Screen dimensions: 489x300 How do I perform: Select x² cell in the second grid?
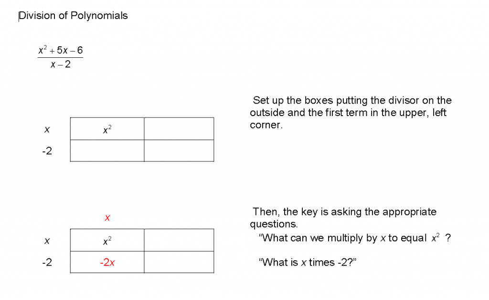(x=107, y=240)
